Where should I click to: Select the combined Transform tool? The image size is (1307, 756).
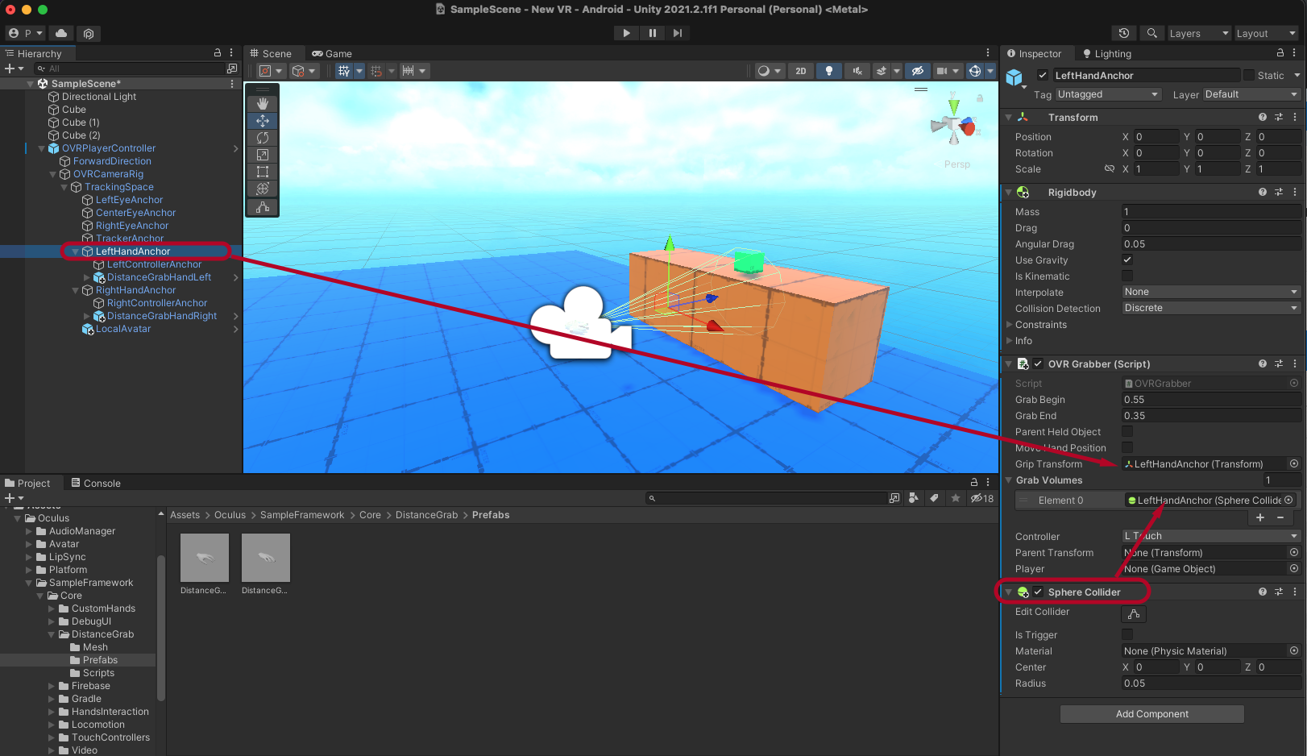pos(263,189)
